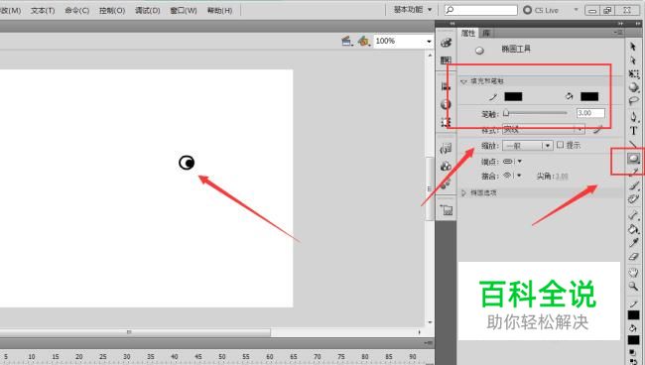
Task: Select the Lasso tool
Action: coord(633,101)
